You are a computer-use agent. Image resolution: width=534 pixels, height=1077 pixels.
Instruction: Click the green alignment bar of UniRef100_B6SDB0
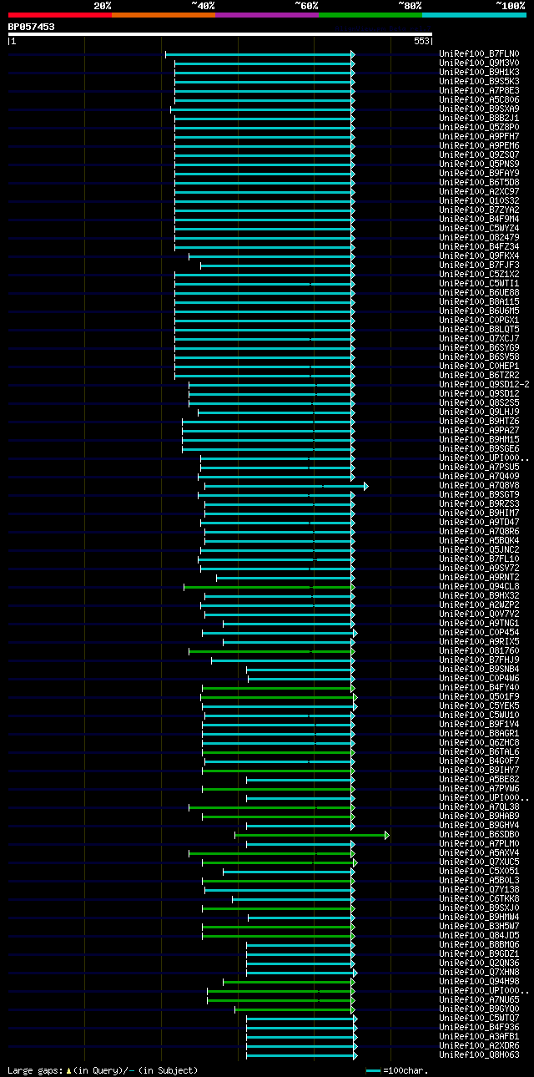(x=312, y=835)
